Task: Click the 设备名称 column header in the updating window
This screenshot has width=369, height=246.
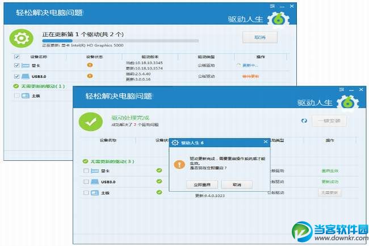Action: click(39, 57)
